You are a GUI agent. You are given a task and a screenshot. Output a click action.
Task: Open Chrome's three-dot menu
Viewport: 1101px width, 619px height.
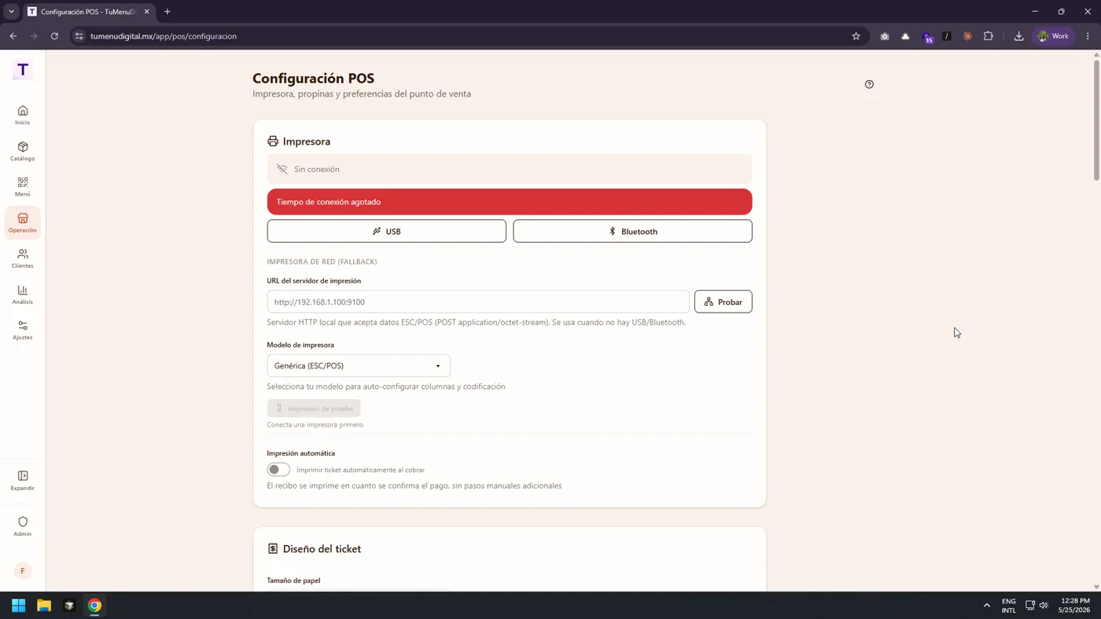(1088, 36)
